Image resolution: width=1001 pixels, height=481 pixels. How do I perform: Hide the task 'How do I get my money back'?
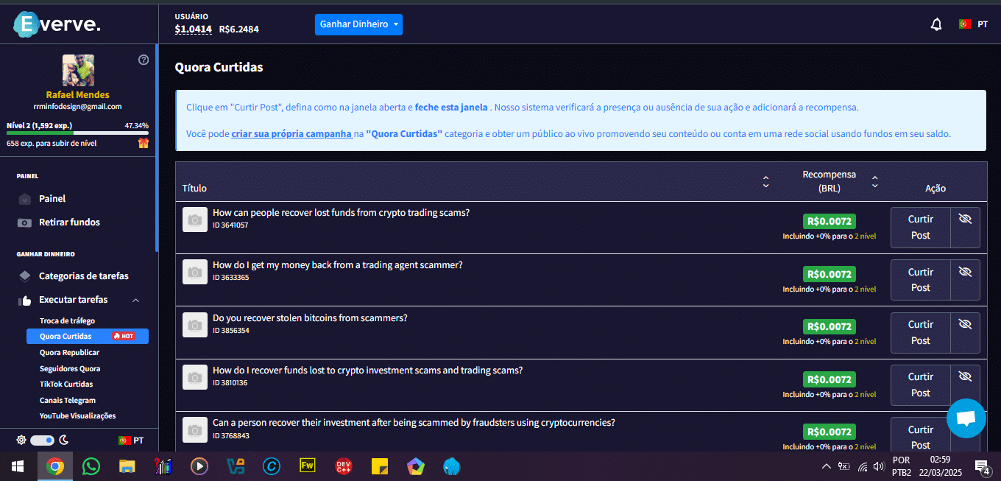[966, 272]
